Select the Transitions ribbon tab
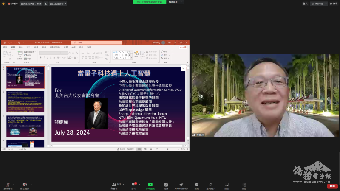Image resolution: width=340 pixels, height=191 pixels. pos(37,47)
